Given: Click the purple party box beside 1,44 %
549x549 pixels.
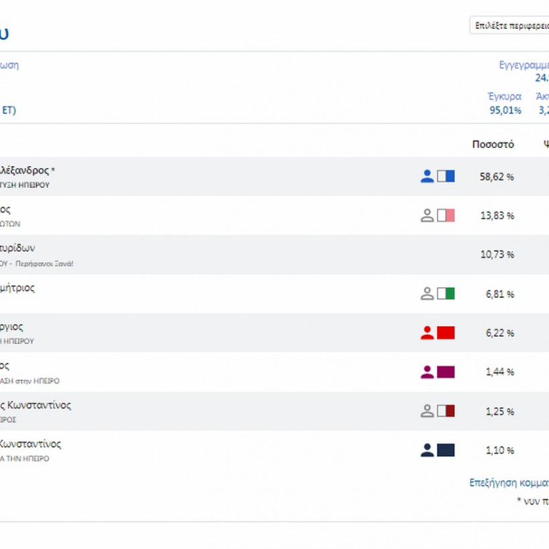Looking at the screenshot, I should click(x=446, y=372).
